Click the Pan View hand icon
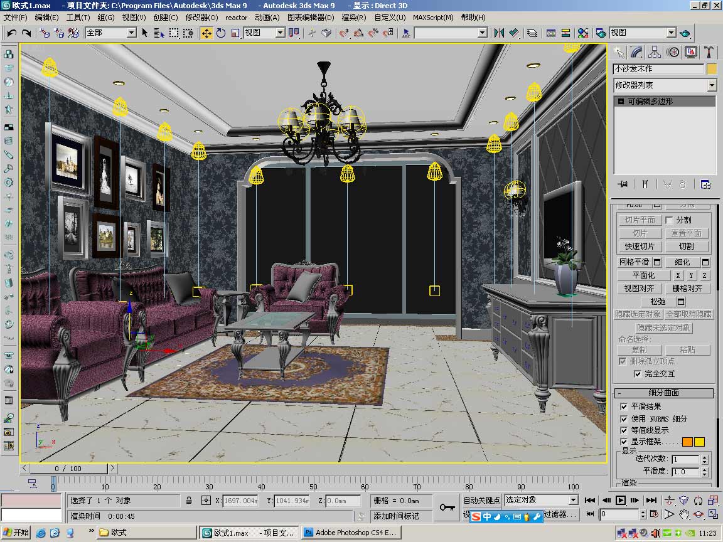The height and width of the screenshot is (542, 723). [684, 514]
